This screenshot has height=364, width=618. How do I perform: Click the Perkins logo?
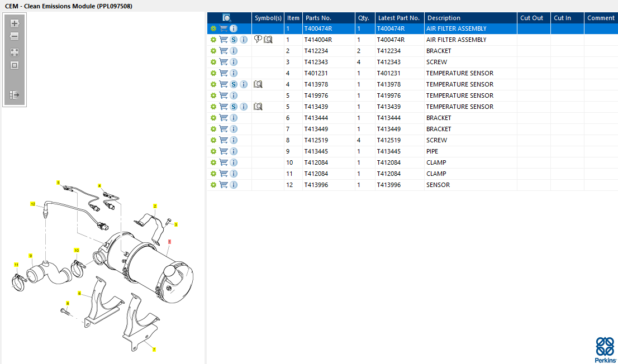click(x=604, y=350)
